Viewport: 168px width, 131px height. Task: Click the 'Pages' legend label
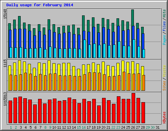click(164, 40)
